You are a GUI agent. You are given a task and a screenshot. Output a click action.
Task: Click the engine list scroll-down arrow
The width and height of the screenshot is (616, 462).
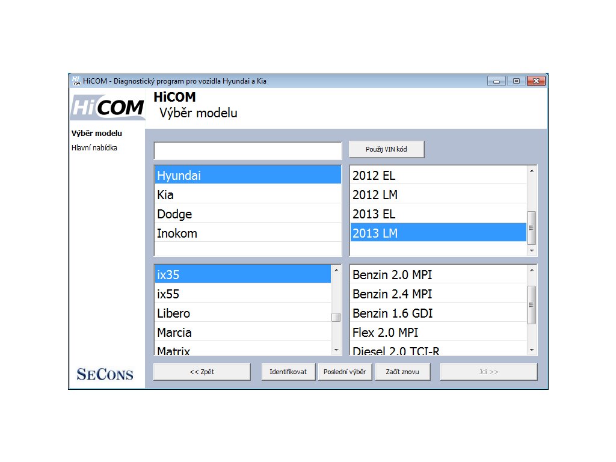tap(532, 350)
